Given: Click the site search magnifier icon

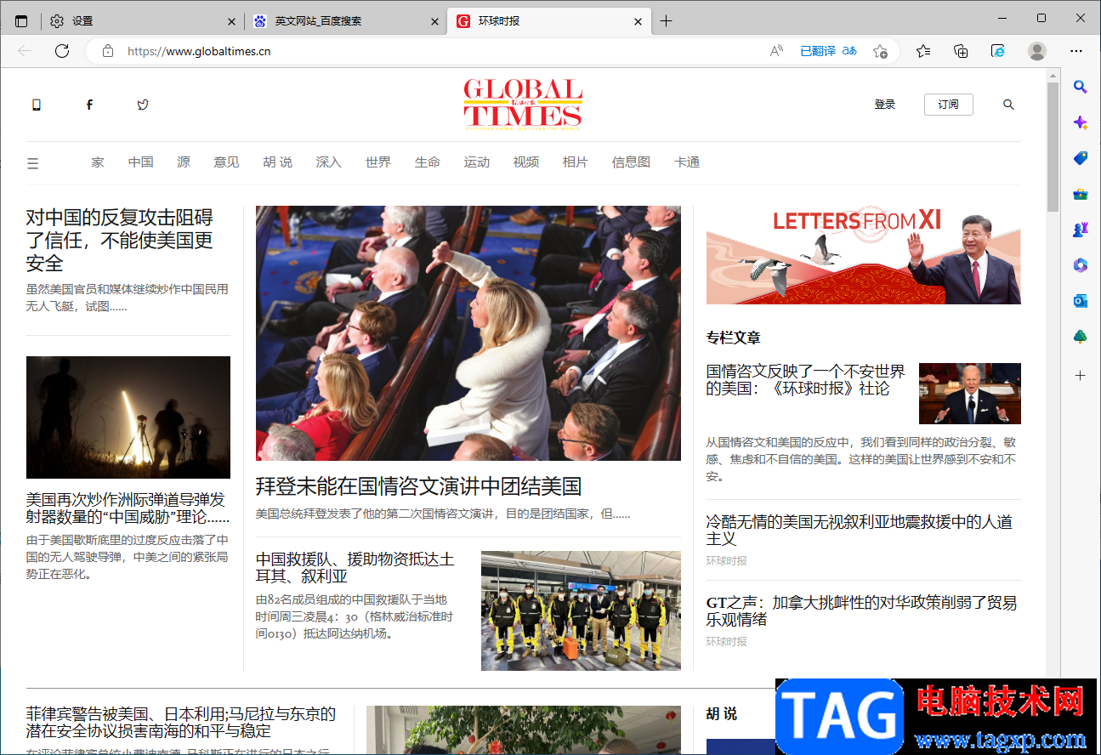Looking at the screenshot, I should tap(1008, 105).
